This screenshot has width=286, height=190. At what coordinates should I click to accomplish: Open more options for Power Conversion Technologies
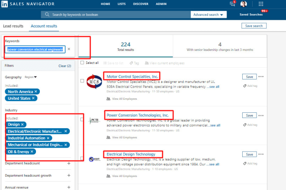pyautogui.click(x=261, y=115)
